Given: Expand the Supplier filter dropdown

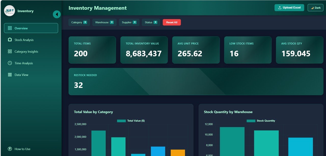Looking at the screenshot, I should point(129,22).
